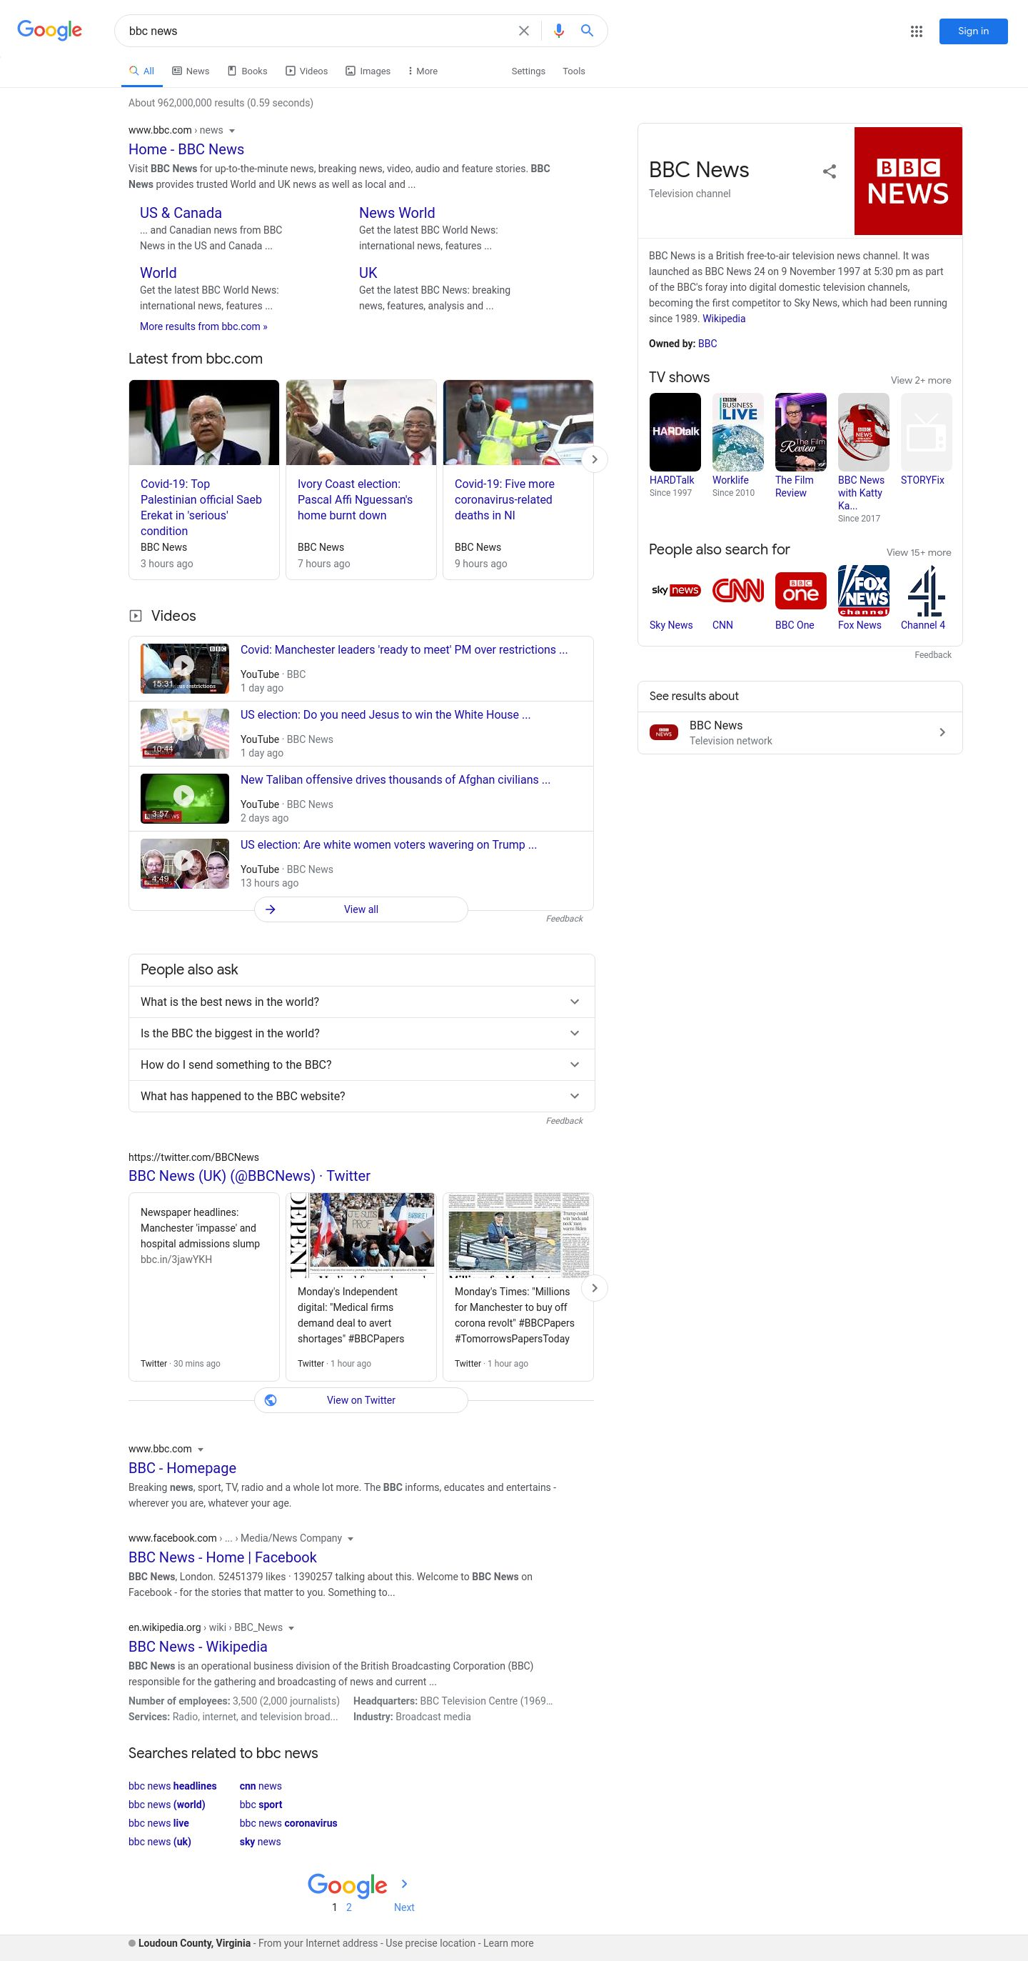
Task: Open the BBC One logo
Action: point(800,591)
